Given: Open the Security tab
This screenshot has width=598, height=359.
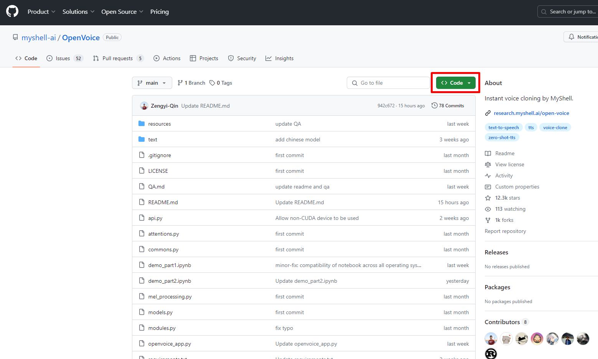Looking at the screenshot, I should 242,58.
